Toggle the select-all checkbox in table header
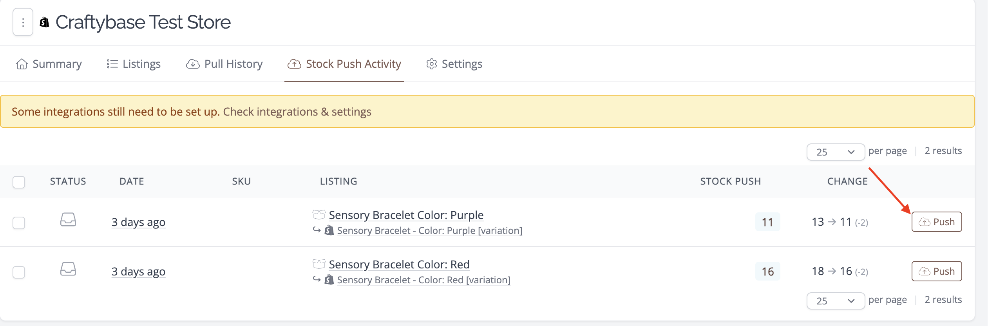 19,182
